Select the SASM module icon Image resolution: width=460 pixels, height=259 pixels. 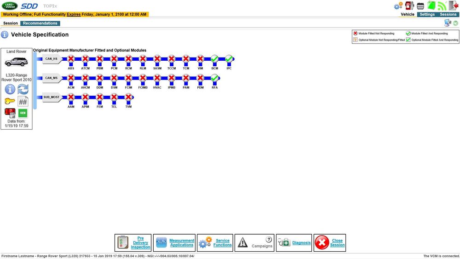click(x=157, y=59)
